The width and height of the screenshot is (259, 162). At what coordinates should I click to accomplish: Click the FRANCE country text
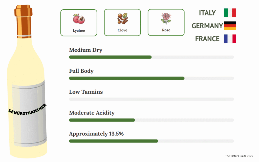[x=207, y=39]
